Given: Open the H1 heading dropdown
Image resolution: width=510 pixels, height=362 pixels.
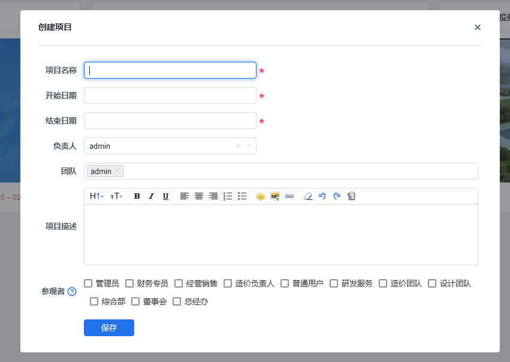Looking at the screenshot, I should coord(96,196).
